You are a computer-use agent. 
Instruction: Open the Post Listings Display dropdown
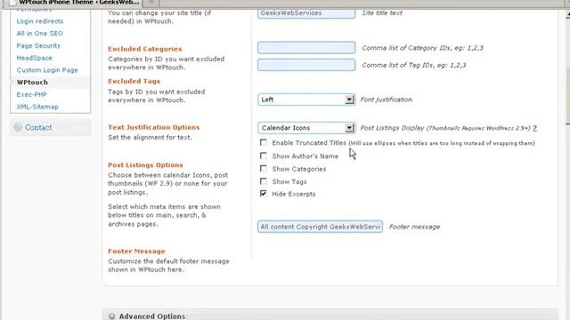pos(306,128)
